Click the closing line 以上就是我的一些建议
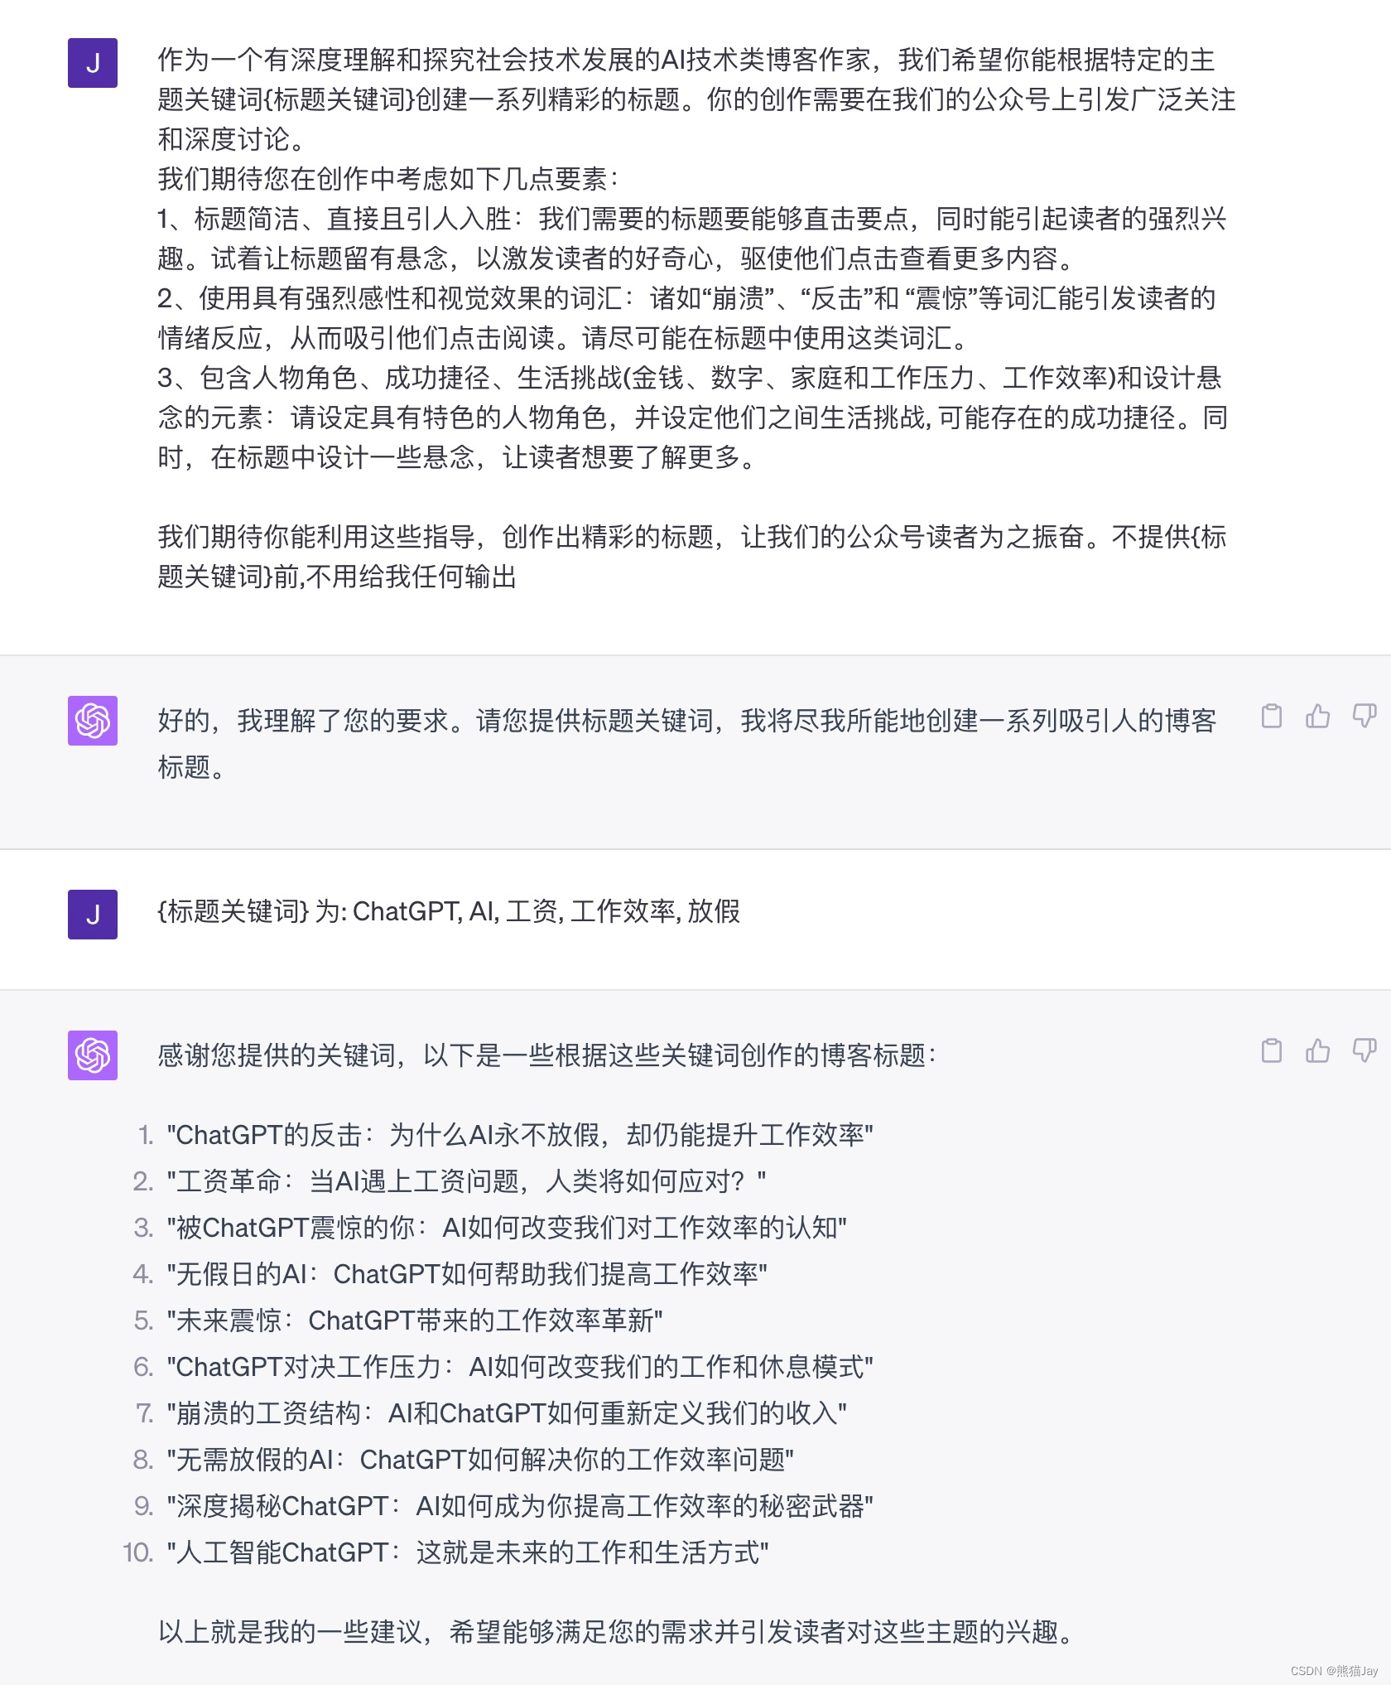Viewport: 1391px width, 1685px height. tap(617, 1632)
